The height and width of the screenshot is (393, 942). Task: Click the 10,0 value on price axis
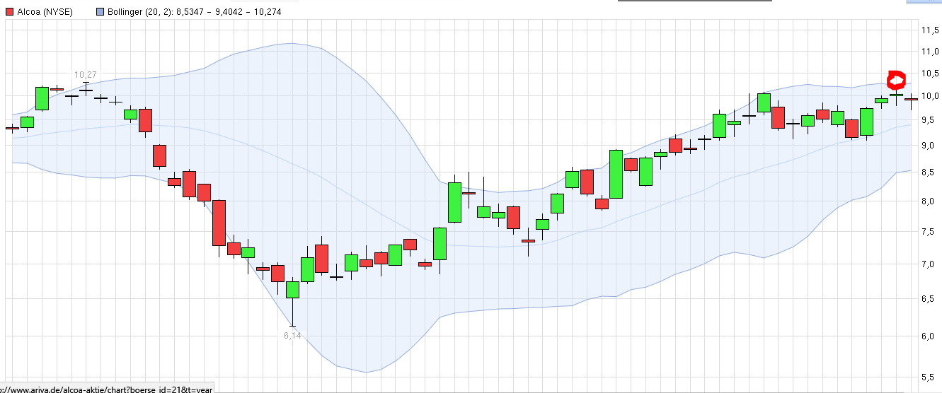[x=929, y=96]
